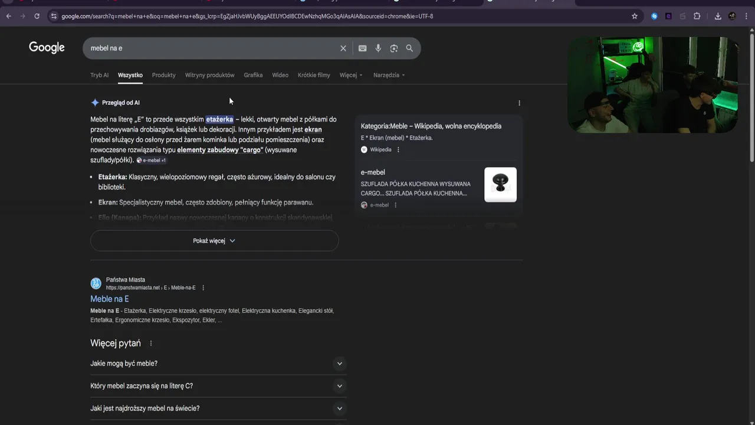Submit search with magnifier icon
The image size is (755, 425).
point(409,48)
